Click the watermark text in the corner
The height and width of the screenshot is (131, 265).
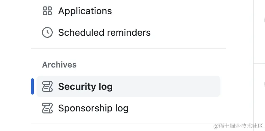(238, 126)
